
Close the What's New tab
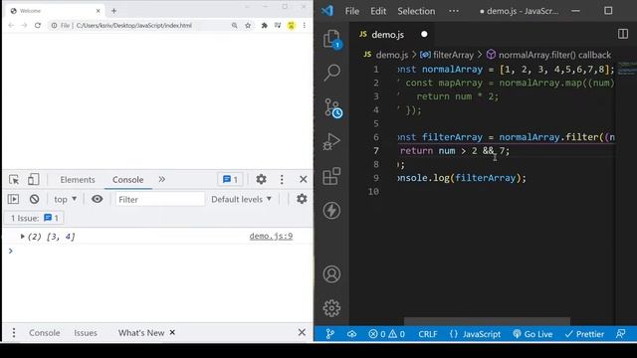[x=172, y=332]
